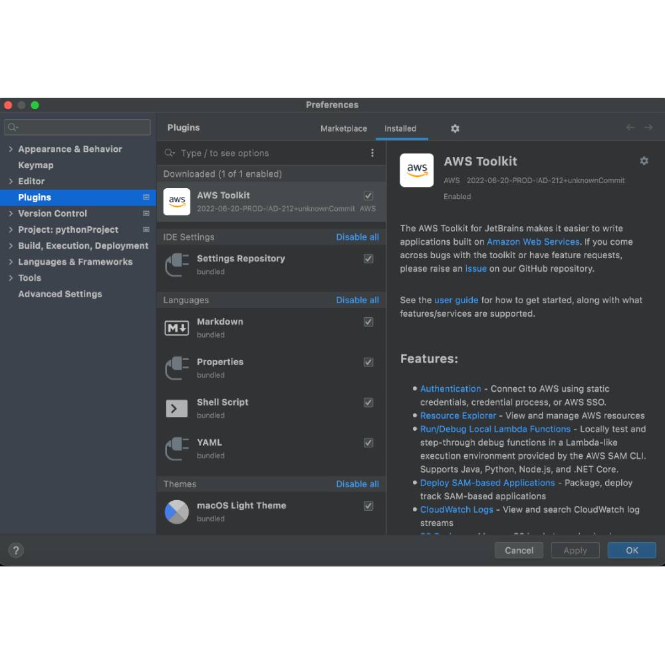Click the Apply button
This screenshot has height=665, width=665.
(575, 550)
